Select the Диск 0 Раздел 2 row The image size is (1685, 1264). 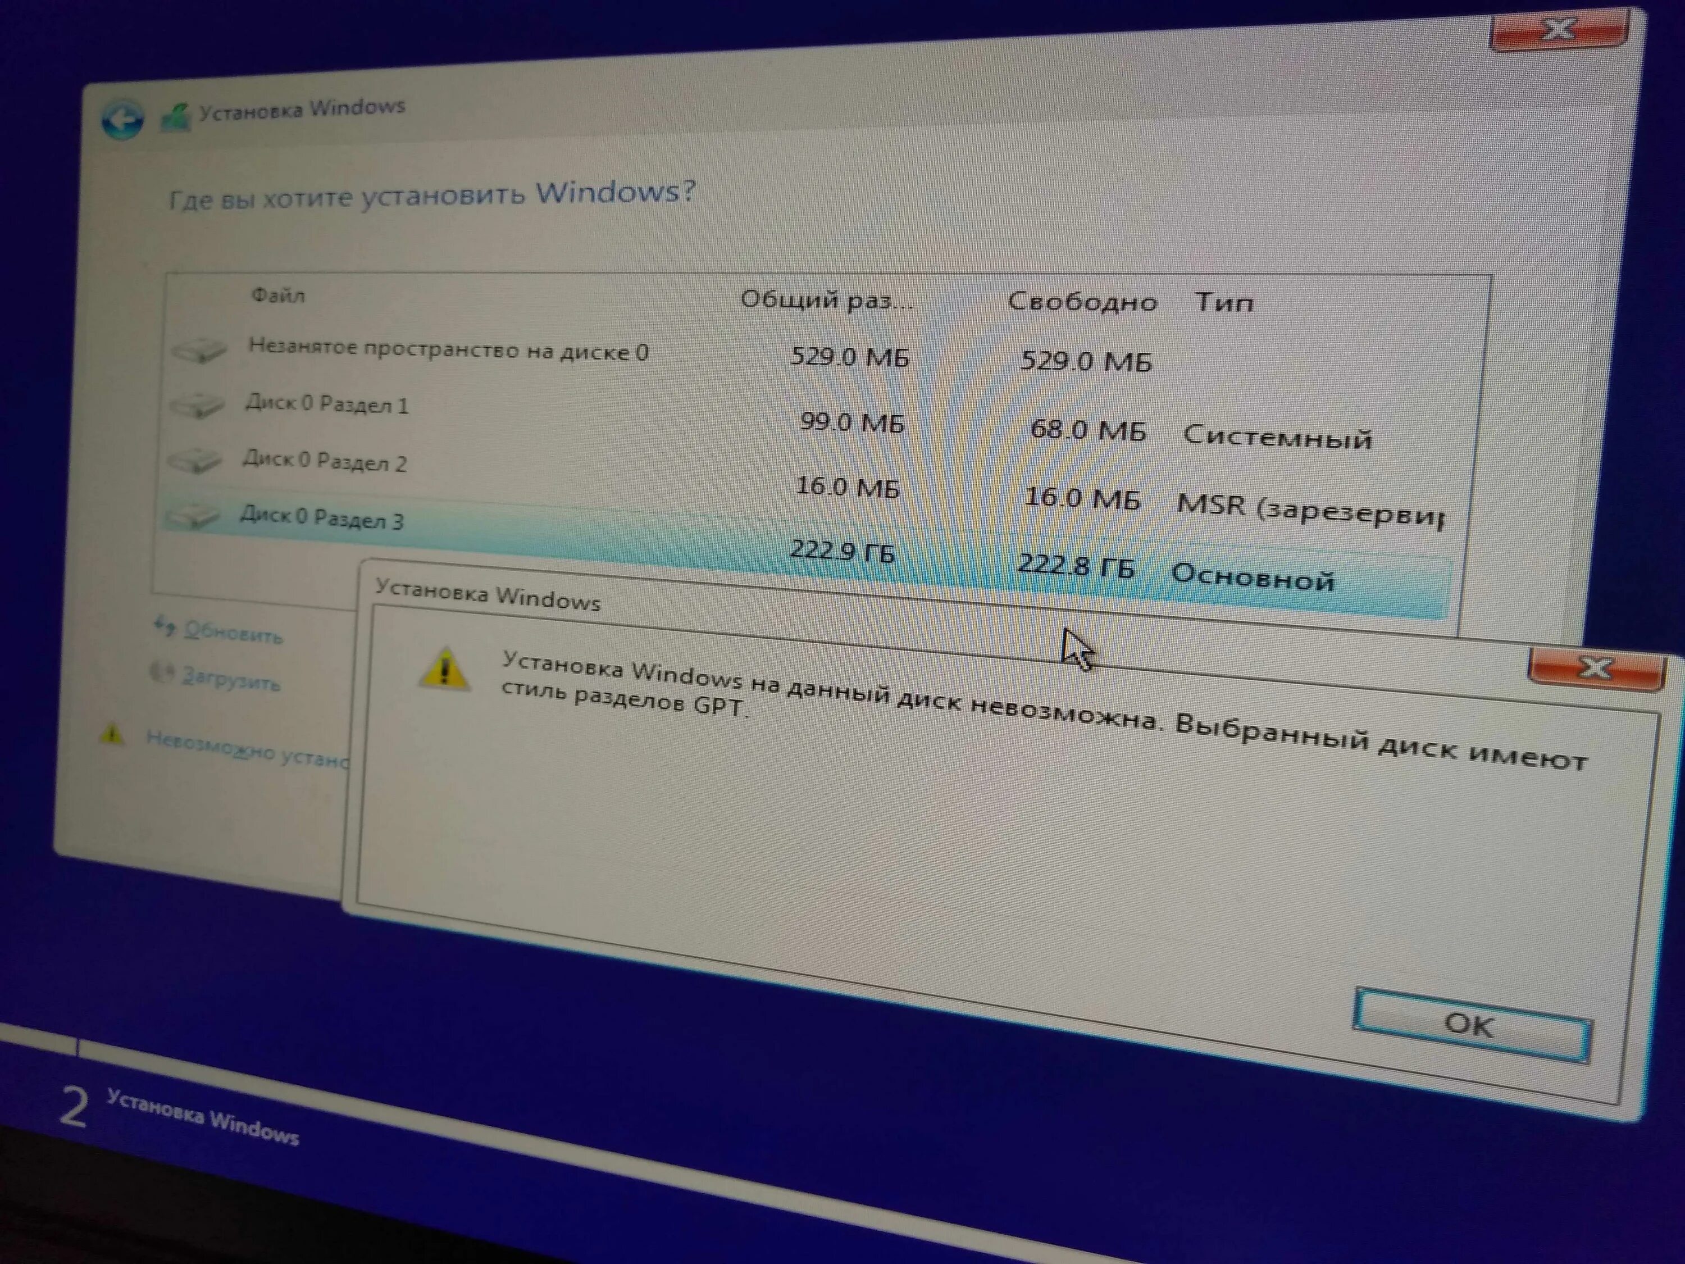(325, 461)
